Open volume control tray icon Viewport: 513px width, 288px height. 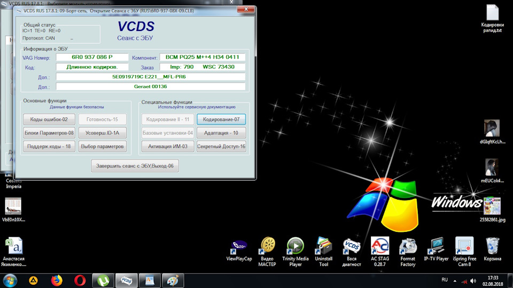[473, 281]
